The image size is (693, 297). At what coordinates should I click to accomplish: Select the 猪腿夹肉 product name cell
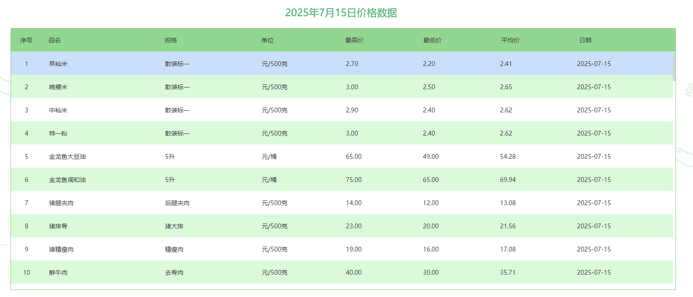point(61,203)
